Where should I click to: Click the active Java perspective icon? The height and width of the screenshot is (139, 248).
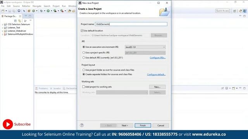pyautogui.click(x=245, y=11)
